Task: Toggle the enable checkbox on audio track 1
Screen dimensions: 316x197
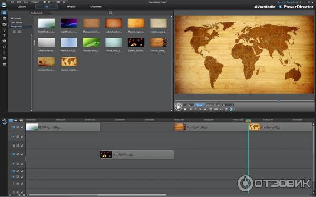Action: 18,137
